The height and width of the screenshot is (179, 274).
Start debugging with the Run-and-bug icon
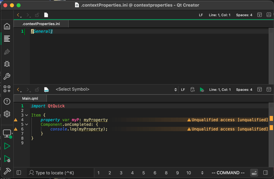[x=7, y=159]
